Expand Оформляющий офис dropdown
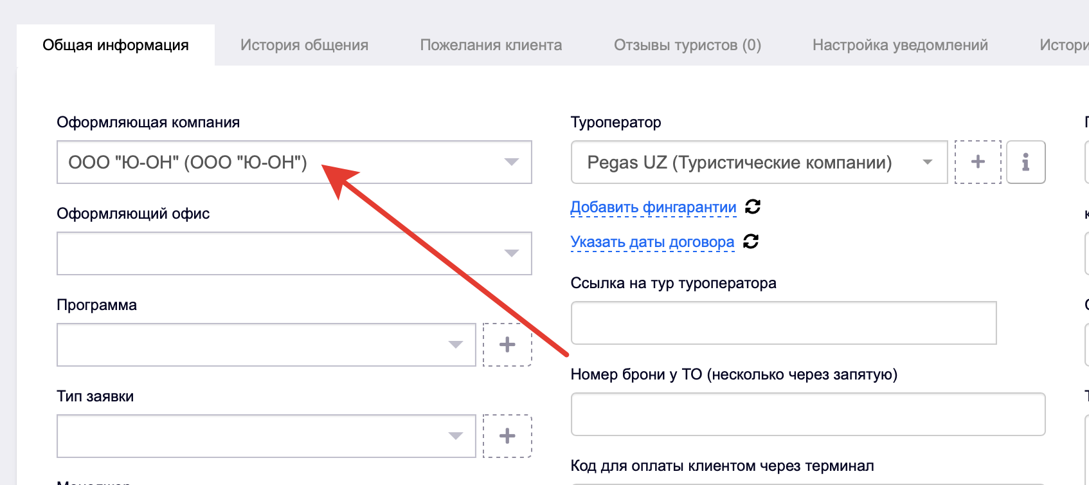Image resolution: width=1089 pixels, height=485 pixels. point(294,253)
